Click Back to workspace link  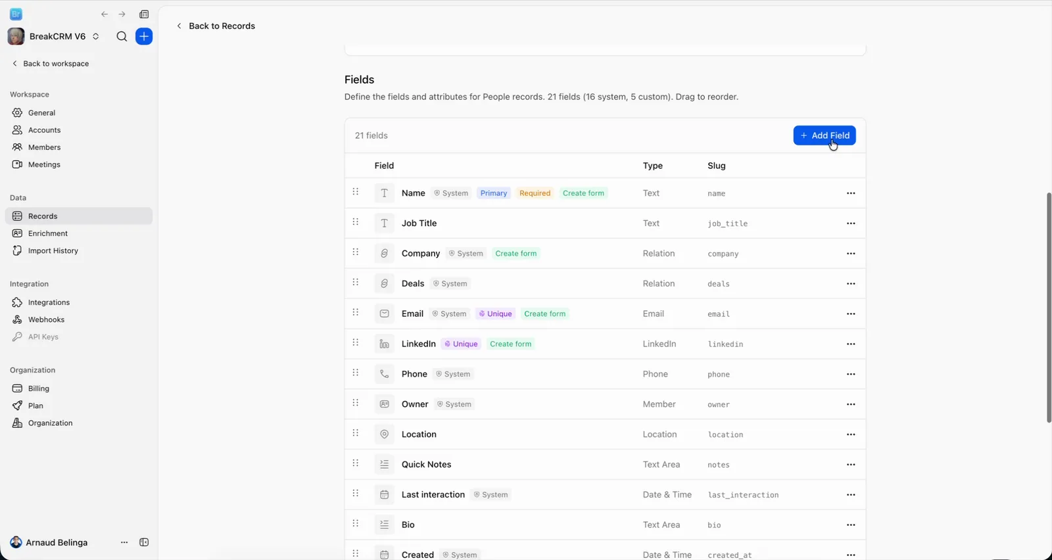tap(51, 64)
